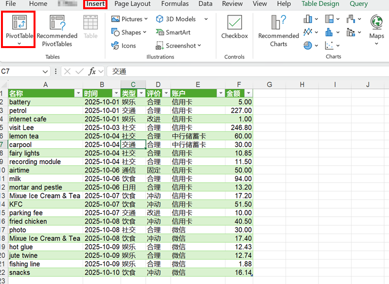The width and height of the screenshot is (389, 284).
Task: Open the Query tab
Action: [x=358, y=4]
